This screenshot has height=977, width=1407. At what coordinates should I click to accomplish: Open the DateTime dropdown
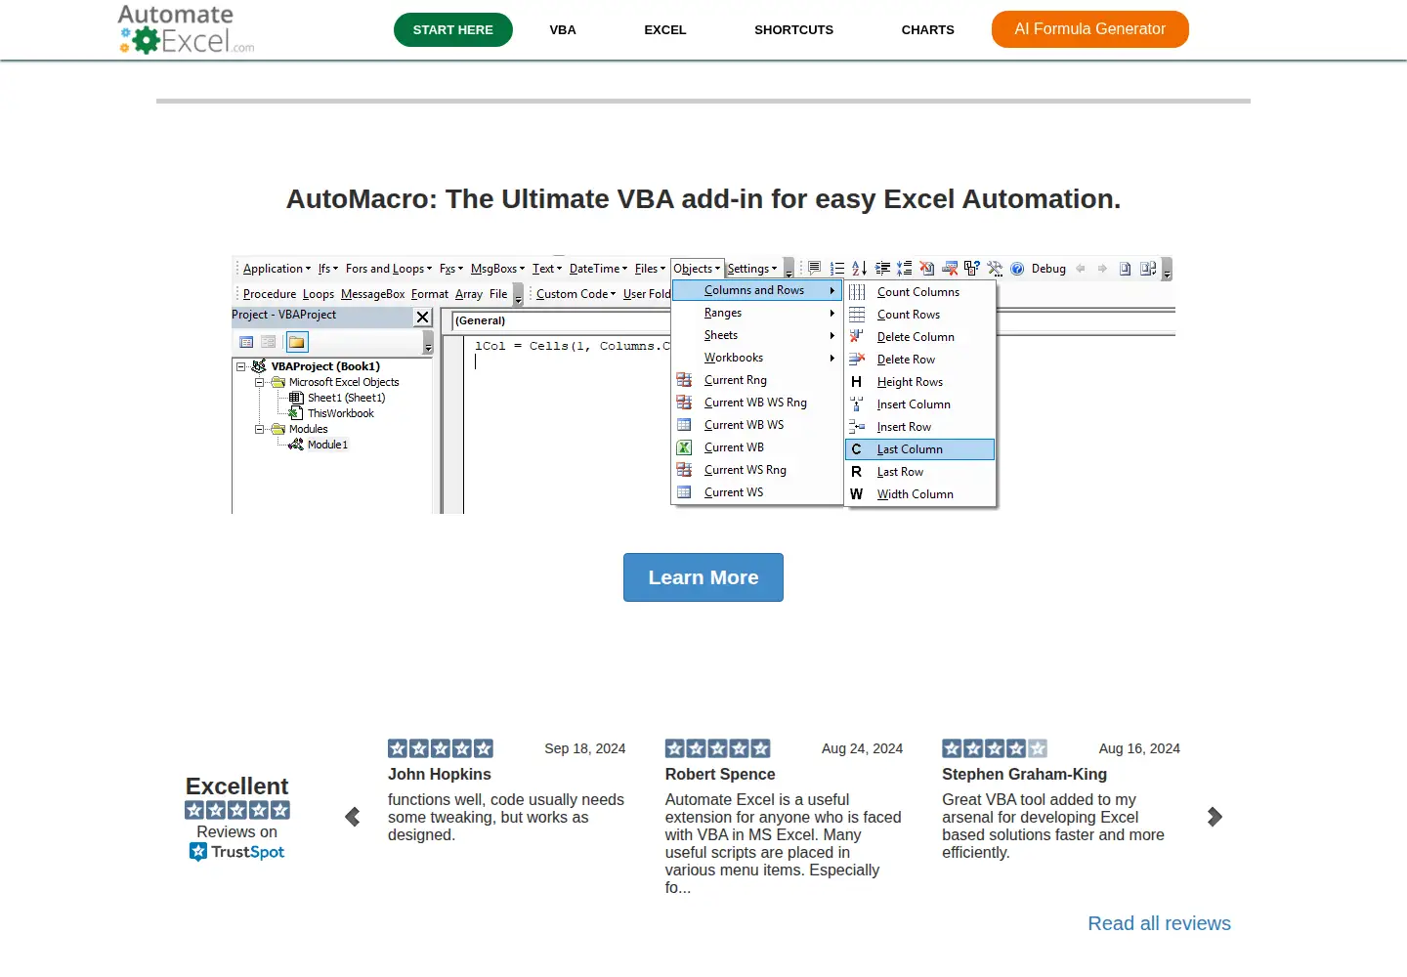click(598, 269)
